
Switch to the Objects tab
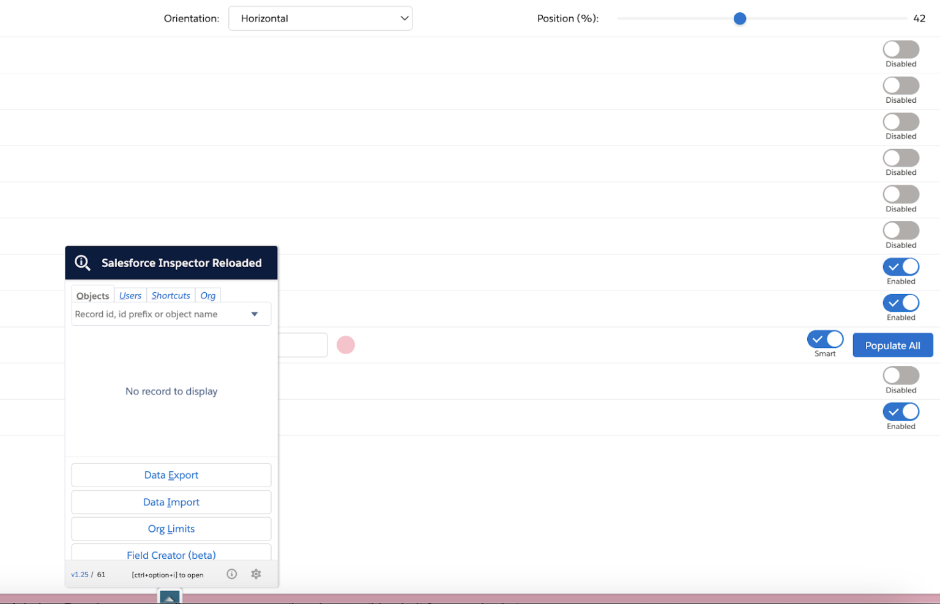click(92, 295)
